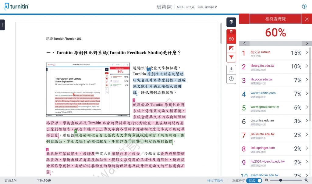Click the heading about Turnitin Feedback Studio
Image resolution: width=312 pixels, height=184 pixels.
113,52
